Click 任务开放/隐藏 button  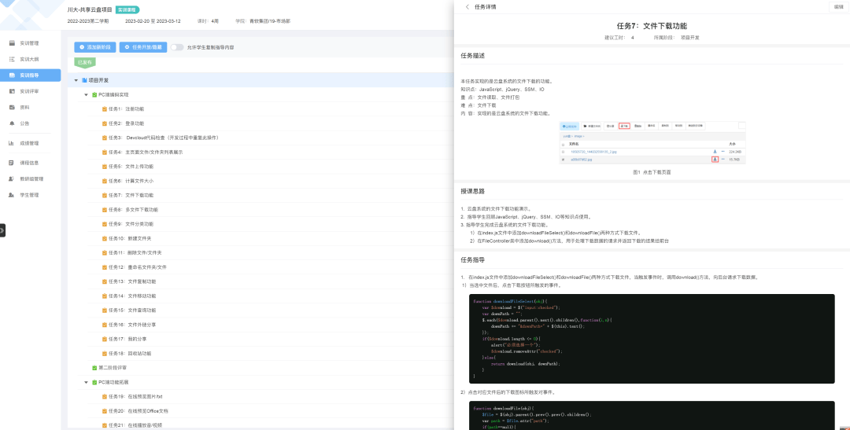coord(143,47)
